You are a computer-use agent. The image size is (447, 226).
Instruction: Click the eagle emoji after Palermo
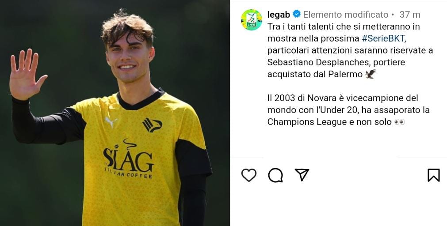pos(371,74)
